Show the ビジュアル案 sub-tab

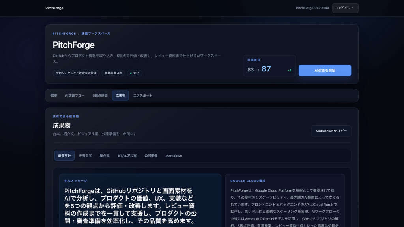pos(127,156)
